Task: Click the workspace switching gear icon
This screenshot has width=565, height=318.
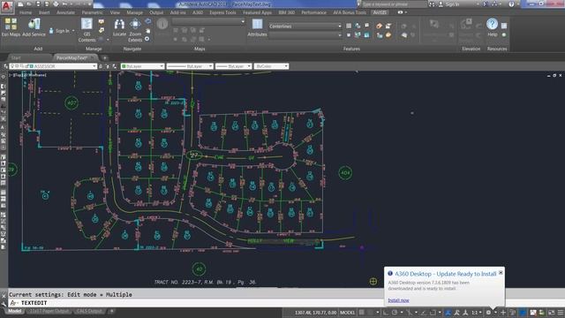Action: [x=488, y=313]
